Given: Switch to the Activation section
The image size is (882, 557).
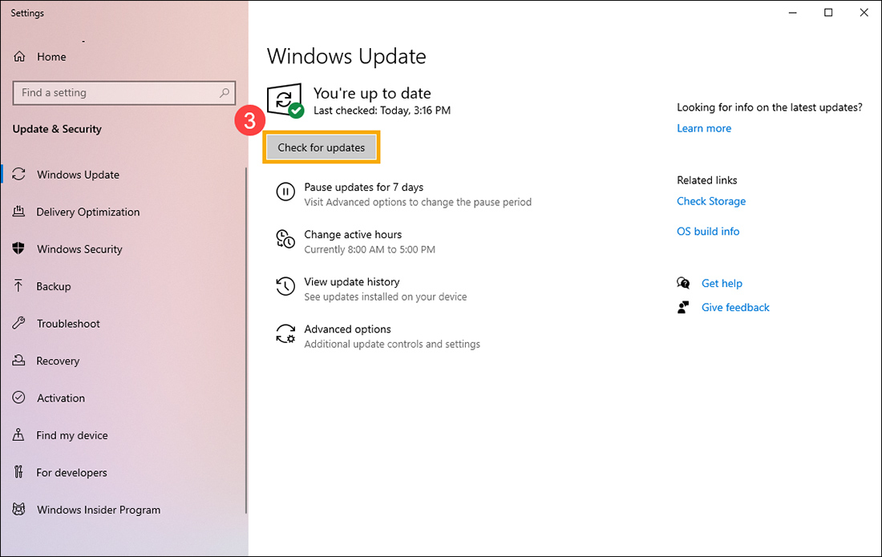Looking at the screenshot, I should 61,398.
